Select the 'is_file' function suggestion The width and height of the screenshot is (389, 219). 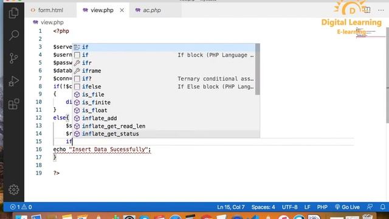coord(164,95)
